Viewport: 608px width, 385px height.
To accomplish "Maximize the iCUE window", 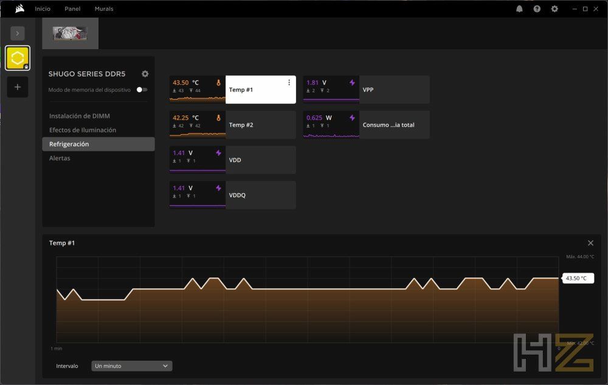I will (585, 9).
